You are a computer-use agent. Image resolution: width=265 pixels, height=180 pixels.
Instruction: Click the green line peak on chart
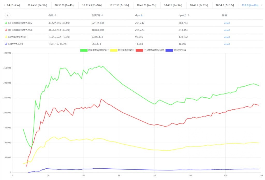click(x=99, y=66)
